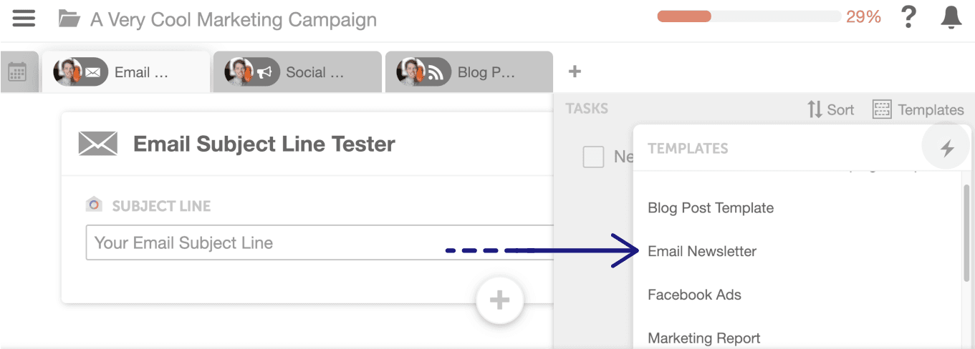Click the 29% progress bar
The height and width of the screenshot is (349, 975).
coord(749,16)
